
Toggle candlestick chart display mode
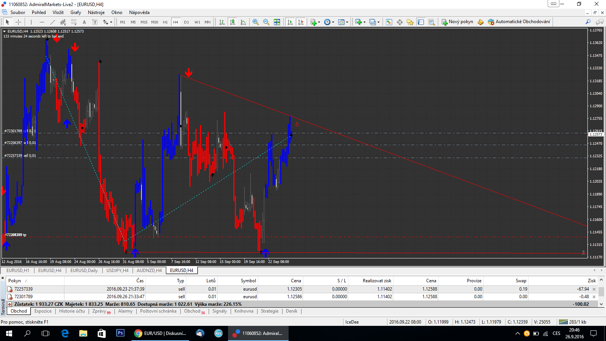point(233,22)
